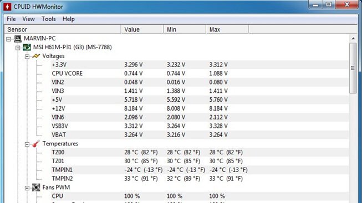Click +5V current value 5.718 V
Screen dimensions: 362x203
pos(134,100)
